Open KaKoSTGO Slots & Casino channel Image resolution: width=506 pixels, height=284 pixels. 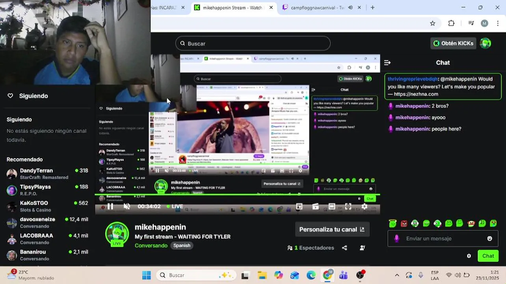click(47, 206)
